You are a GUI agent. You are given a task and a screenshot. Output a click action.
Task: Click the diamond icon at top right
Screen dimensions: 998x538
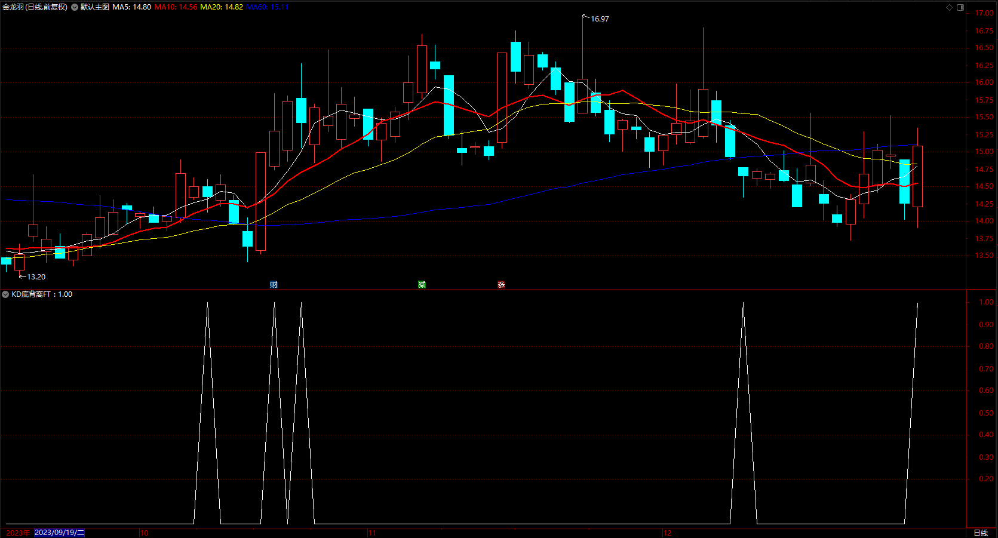coord(950,7)
